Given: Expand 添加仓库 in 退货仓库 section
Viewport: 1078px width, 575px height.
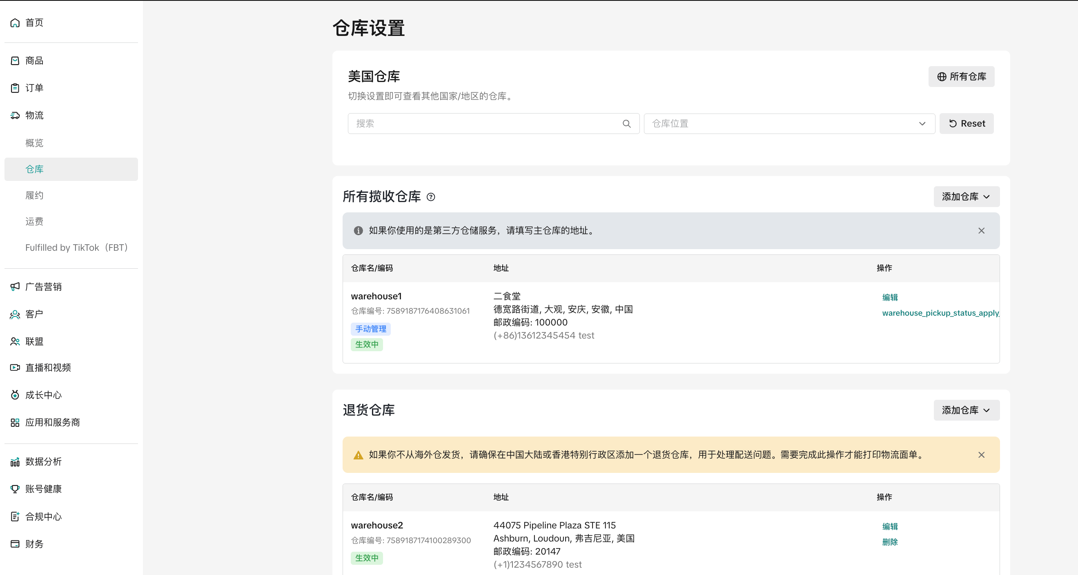Looking at the screenshot, I should (x=966, y=410).
